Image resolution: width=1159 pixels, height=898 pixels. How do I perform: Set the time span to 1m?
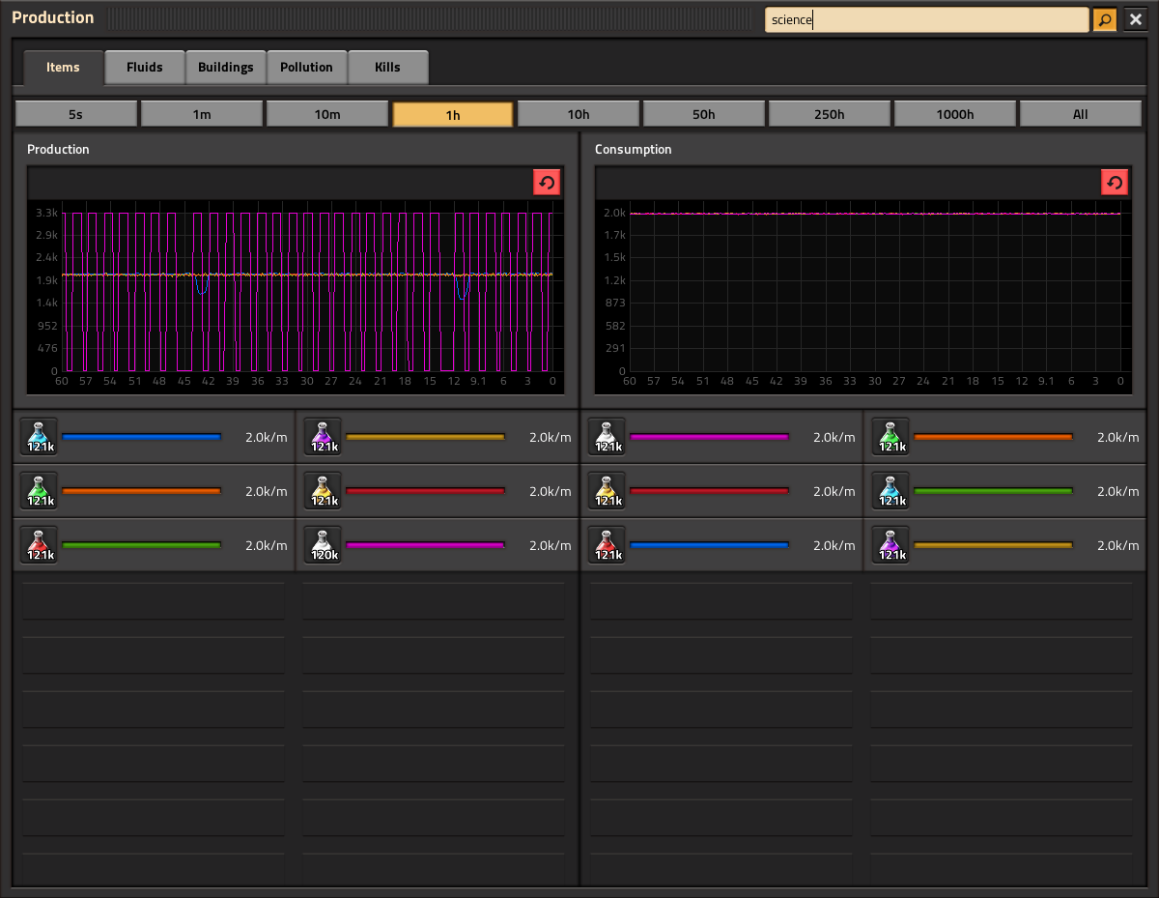(x=202, y=114)
